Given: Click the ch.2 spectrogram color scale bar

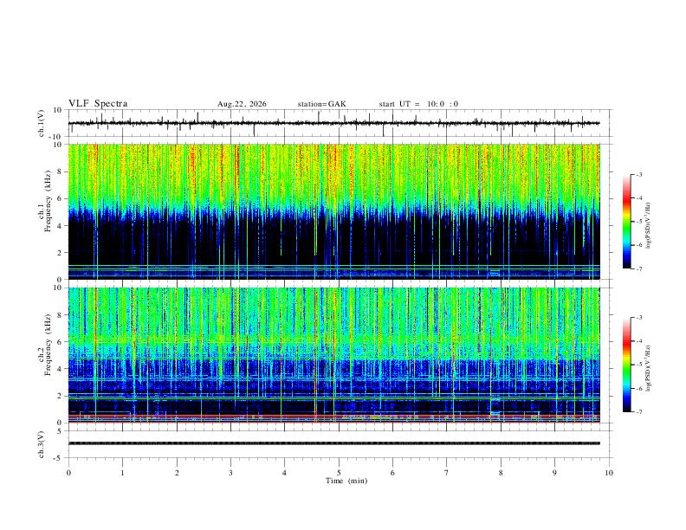Looking at the screenshot, I should [x=626, y=365].
